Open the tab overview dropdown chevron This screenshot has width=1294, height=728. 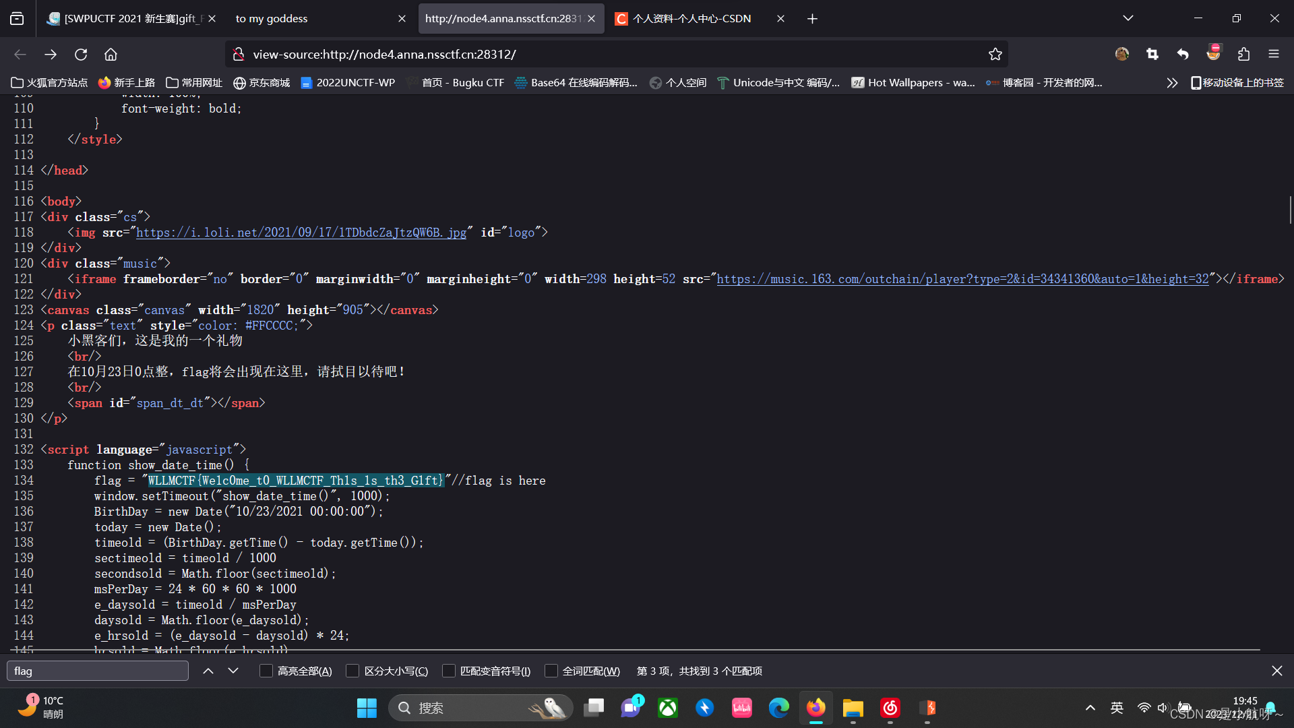1128,18
